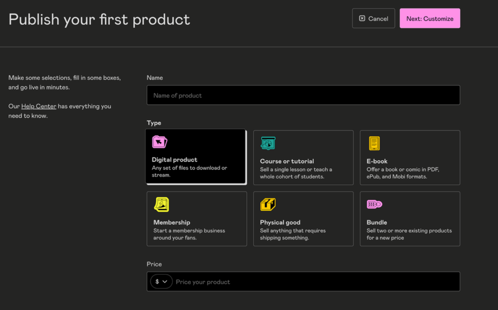Select the Physical good type card
The width and height of the screenshot is (498, 310).
point(303,218)
